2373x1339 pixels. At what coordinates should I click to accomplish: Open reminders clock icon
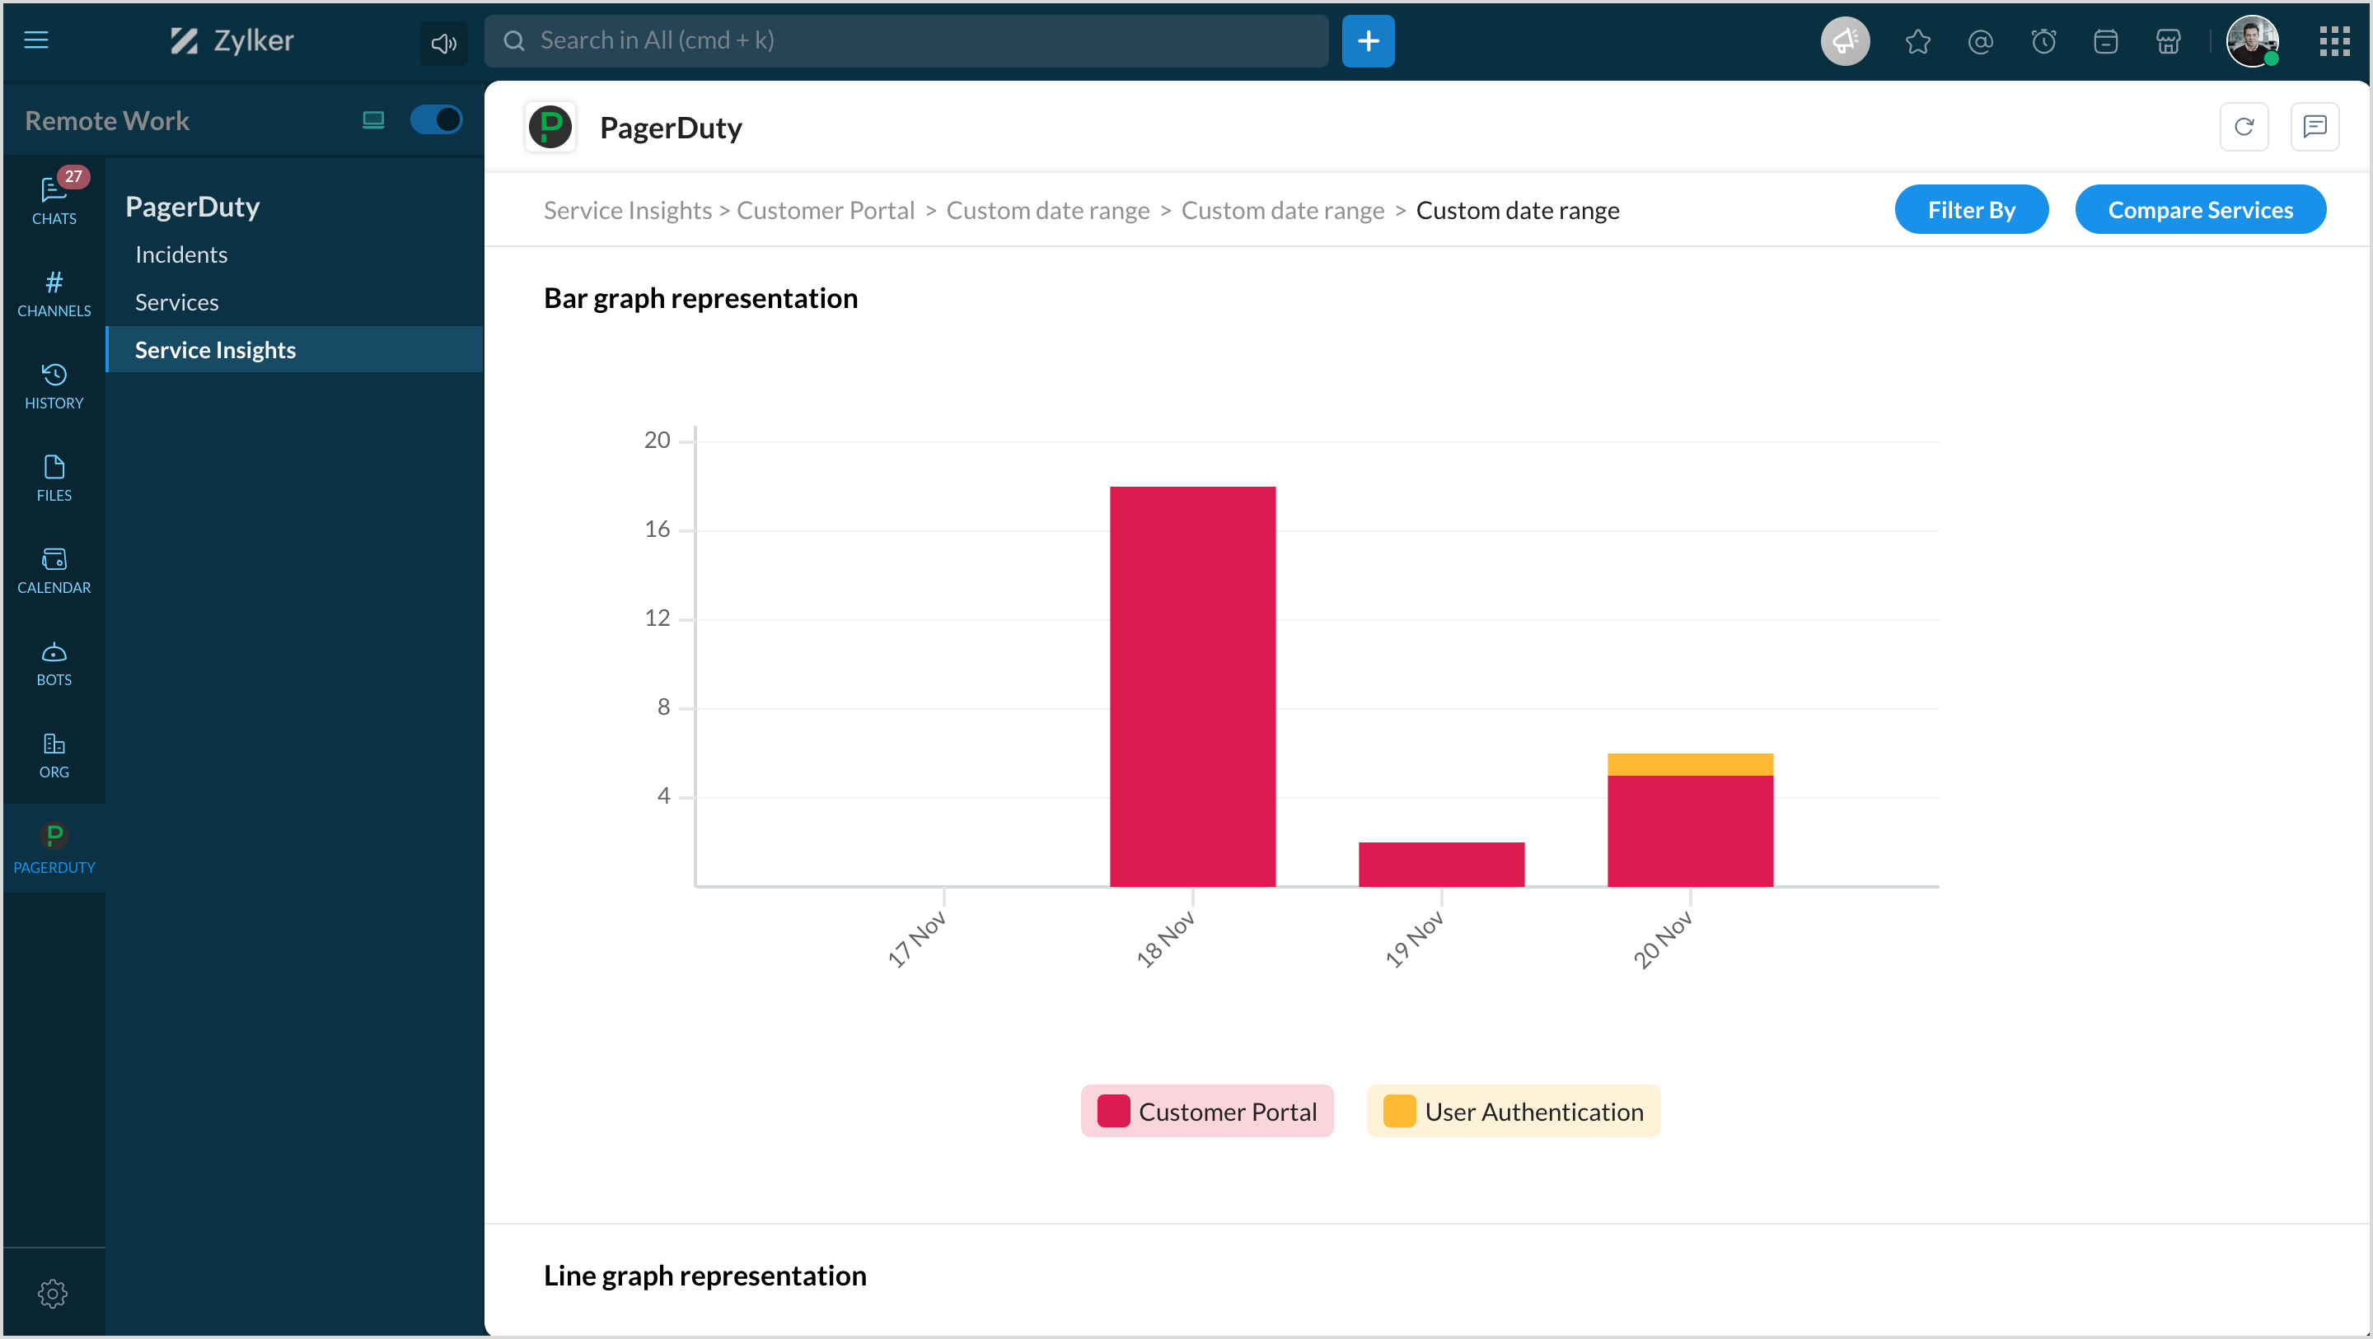click(2043, 41)
